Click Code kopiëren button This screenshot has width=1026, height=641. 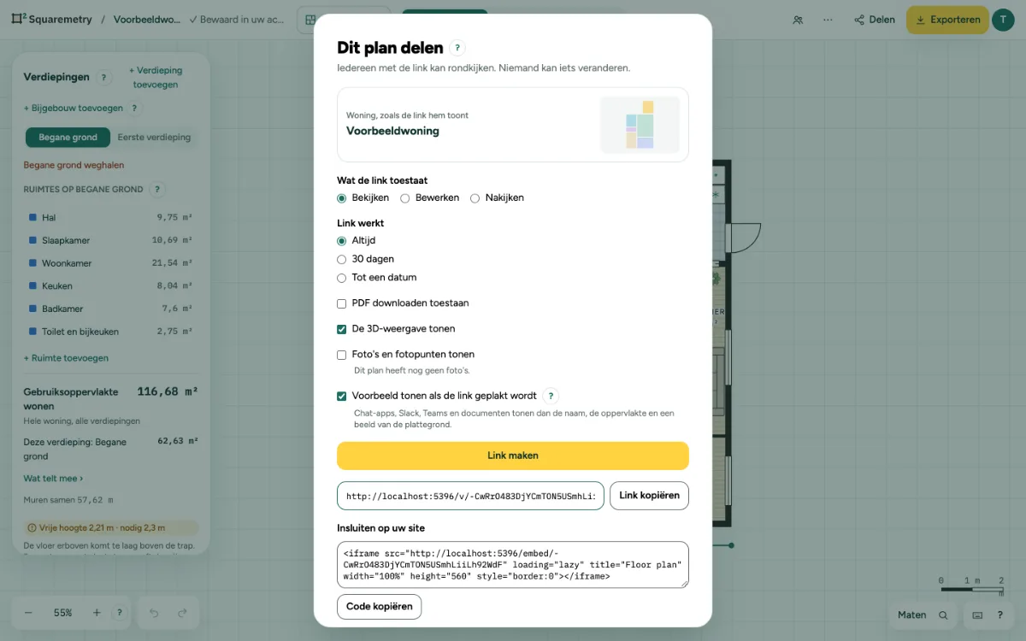(x=380, y=607)
